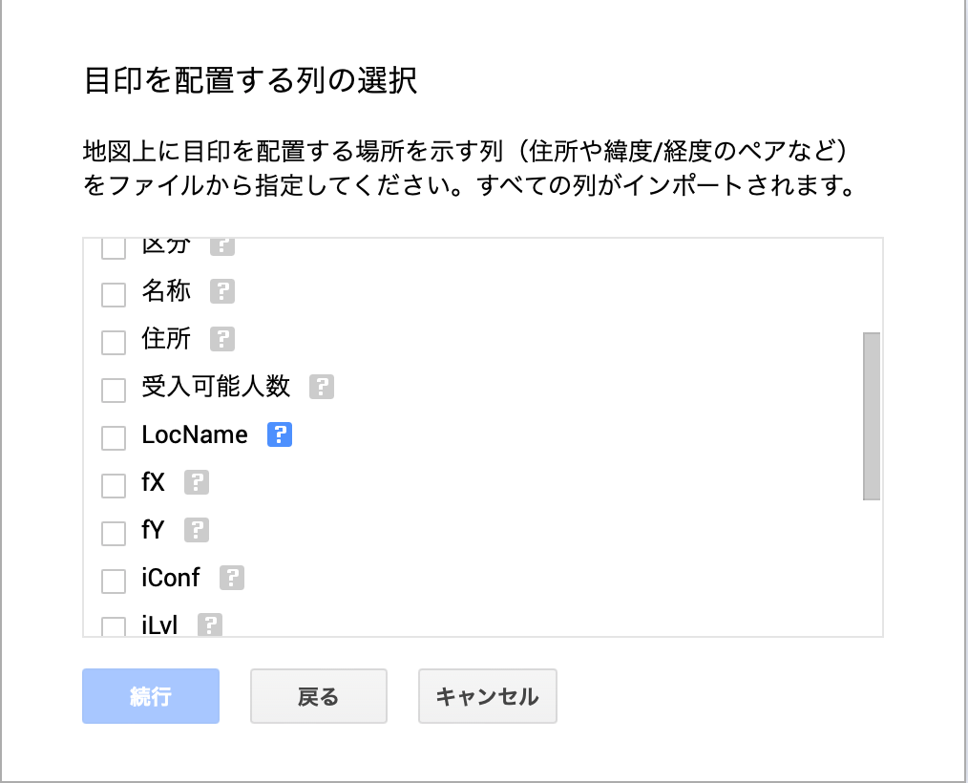Click the help icon next to 区分
The height and width of the screenshot is (783, 968).
(x=222, y=245)
